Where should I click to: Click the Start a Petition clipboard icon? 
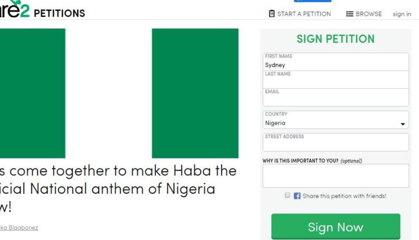[x=272, y=14]
